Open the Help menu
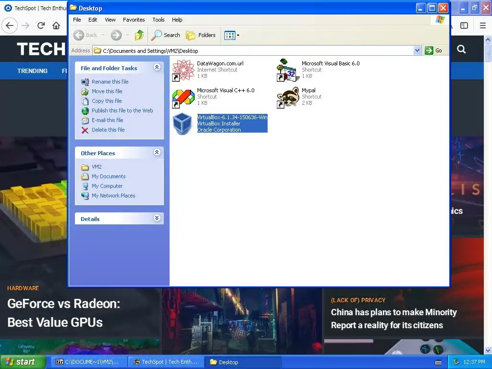 coord(177,20)
